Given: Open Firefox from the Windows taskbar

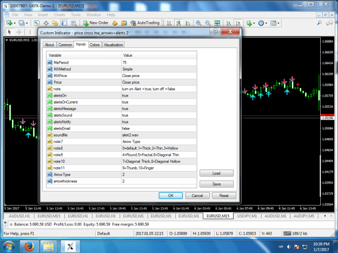Looking at the screenshot, I should 29,247.
